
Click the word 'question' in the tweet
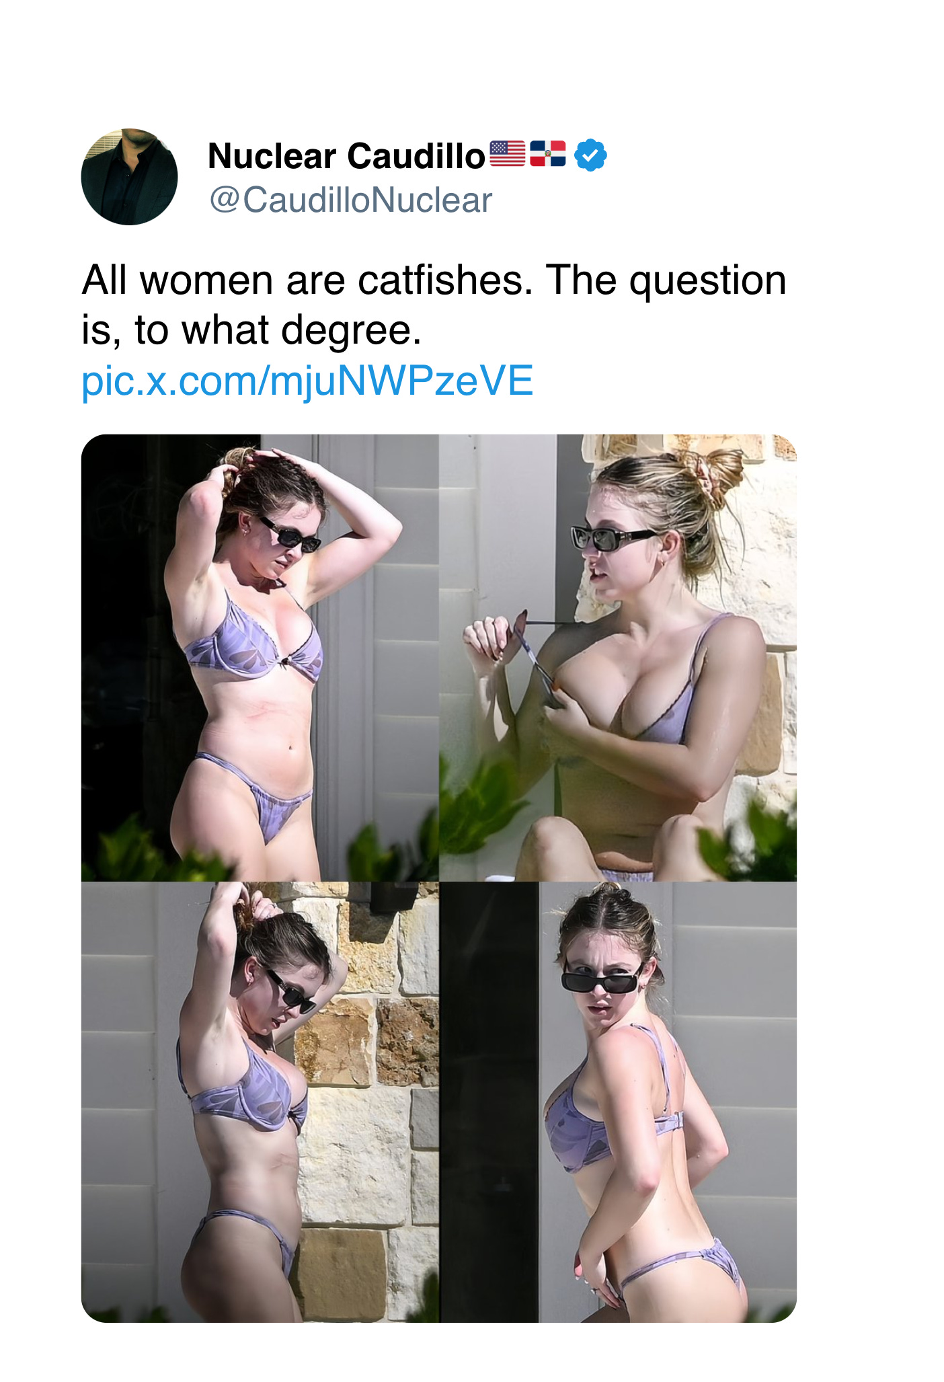click(707, 281)
